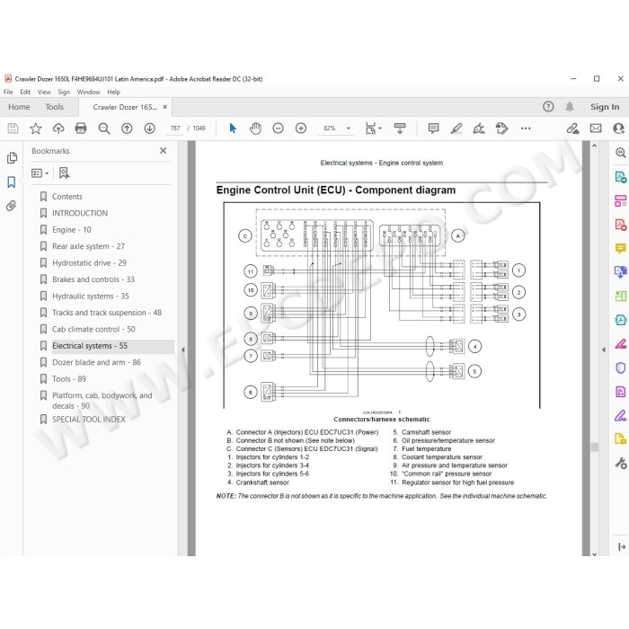Expand right pane bottom arrow
Screen dimensions: 629x629
click(x=622, y=546)
